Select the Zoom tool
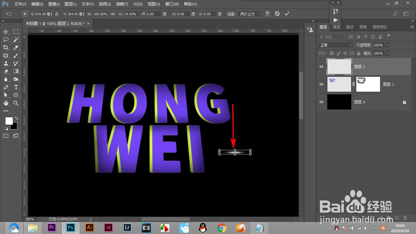This screenshot has width=416, height=234. [15, 103]
